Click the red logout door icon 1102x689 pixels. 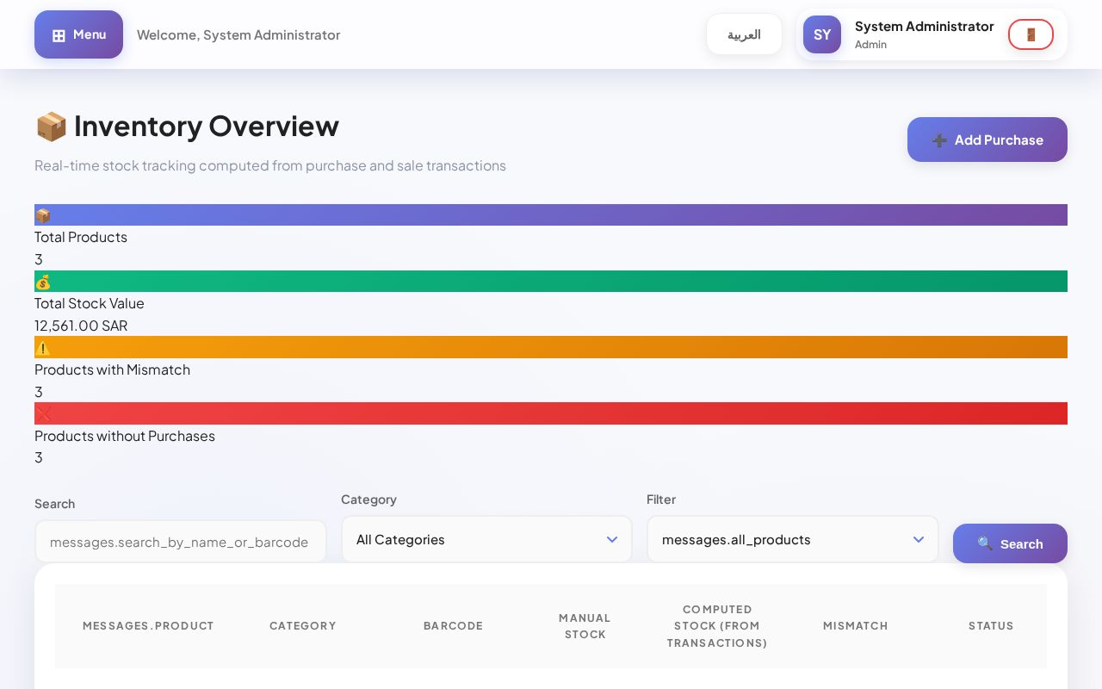pyautogui.click(x=1031, y=34)
